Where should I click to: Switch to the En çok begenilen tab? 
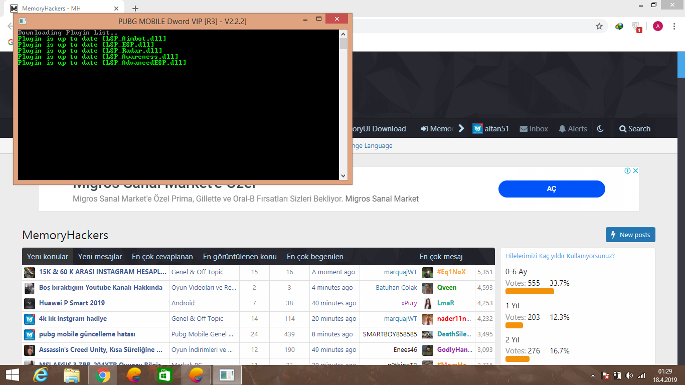[315, 257]
